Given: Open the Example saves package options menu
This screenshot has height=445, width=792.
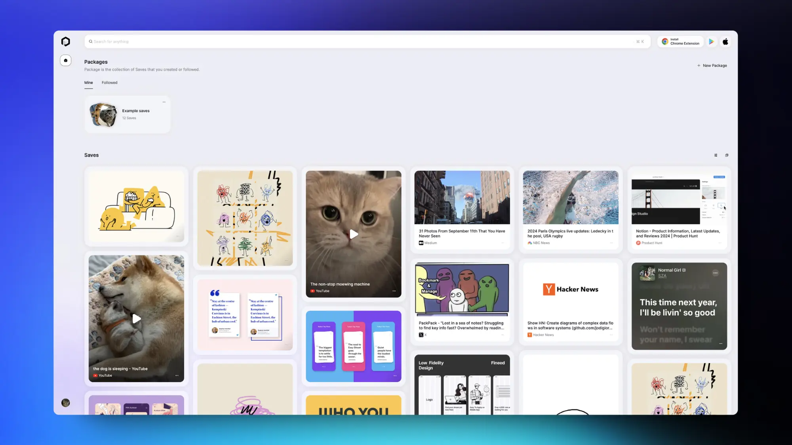Looking at the screenshot, I should (x=164, y=102).
